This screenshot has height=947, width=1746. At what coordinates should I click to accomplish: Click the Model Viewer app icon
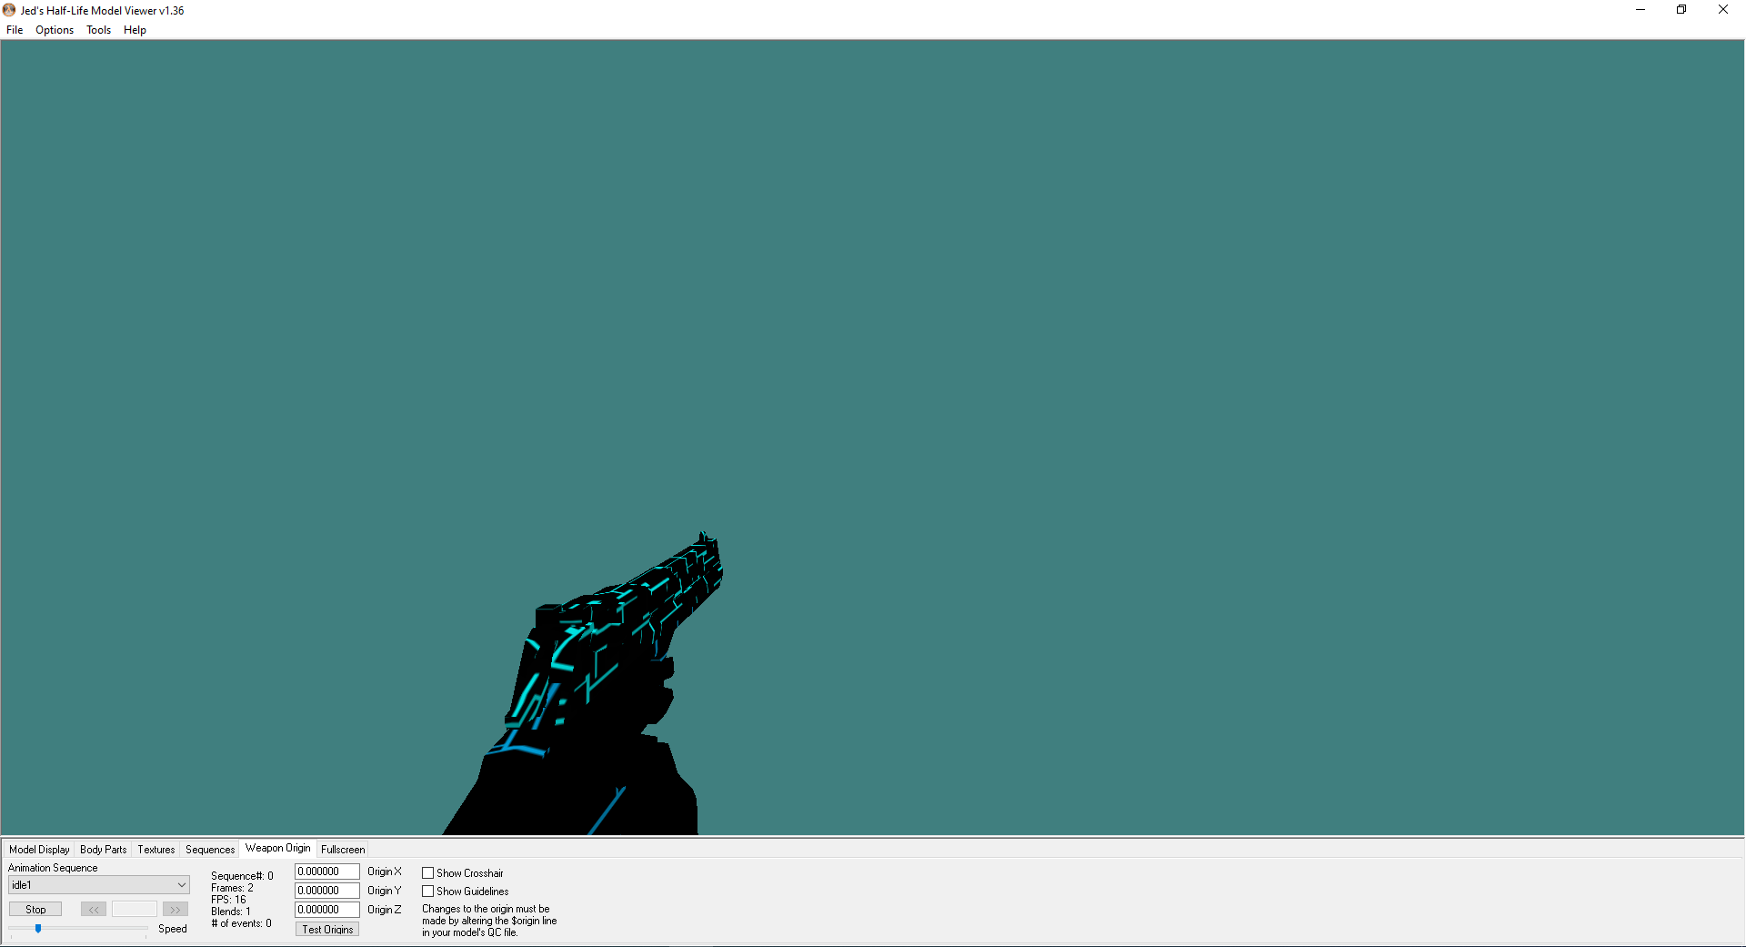pos(9,10)
